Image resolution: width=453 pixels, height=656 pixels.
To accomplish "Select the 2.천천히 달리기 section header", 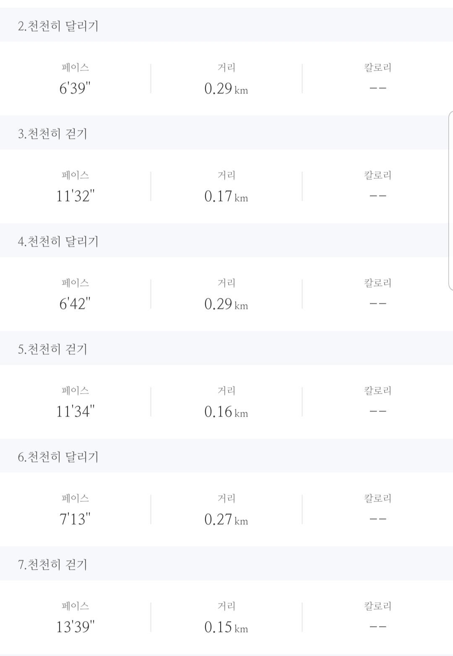I will [226, 25].
